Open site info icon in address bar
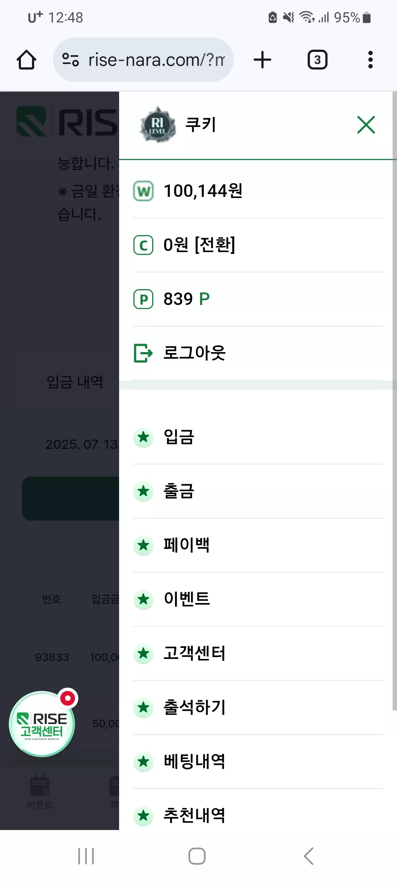The image size is (397, 883). pyautogui.click(x=71, y=60)
